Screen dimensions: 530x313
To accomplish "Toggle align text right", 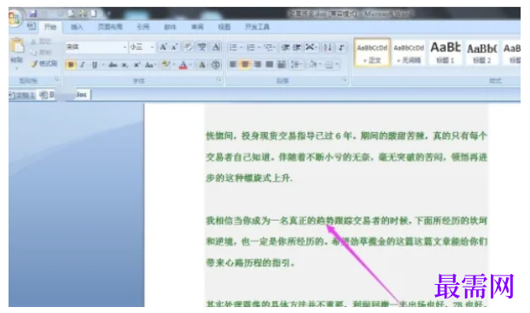I will [x=257, y=64].
